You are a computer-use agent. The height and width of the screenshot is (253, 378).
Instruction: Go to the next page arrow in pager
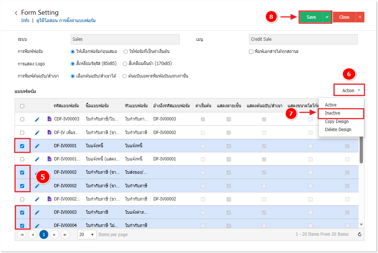tap(54, 235)
